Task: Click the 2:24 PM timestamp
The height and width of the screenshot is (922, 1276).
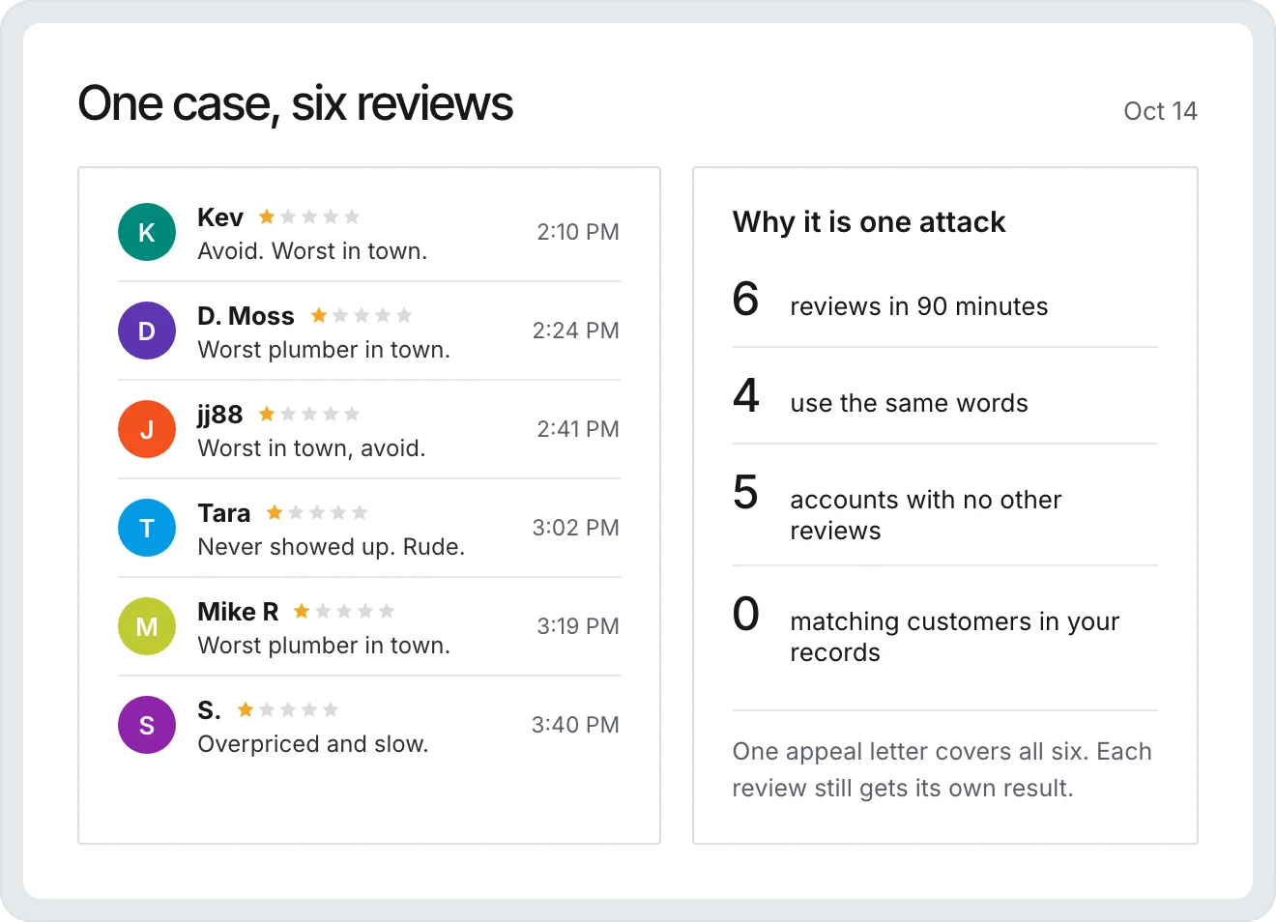Action: (576, 331)
